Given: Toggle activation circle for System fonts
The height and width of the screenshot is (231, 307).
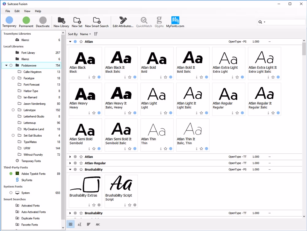Looking at the screenshot, I should (x=11, y=193).
